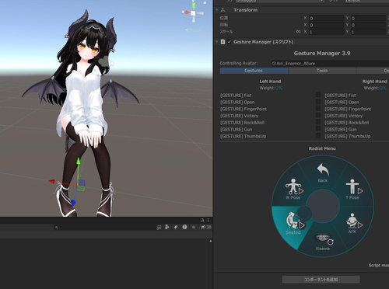The image size is (389, 289).
Task: Click the Add Component button
Action: (x=321, y=280)
